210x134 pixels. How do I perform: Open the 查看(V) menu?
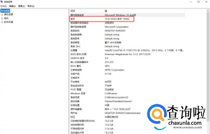tap(22, 6)
